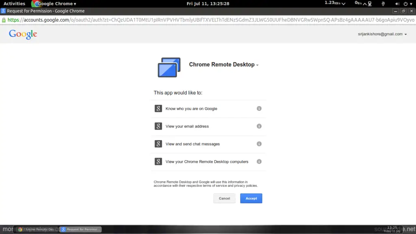Click 'View and send chat messages' permission text

pyautogui.click(x=193, y=144)
